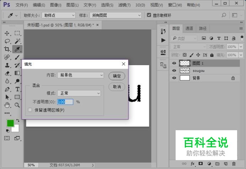Image resolution: width=246 pixels, height=169 pixels.
Task: Click the search icon in options bar
Action: pos(224,15)
